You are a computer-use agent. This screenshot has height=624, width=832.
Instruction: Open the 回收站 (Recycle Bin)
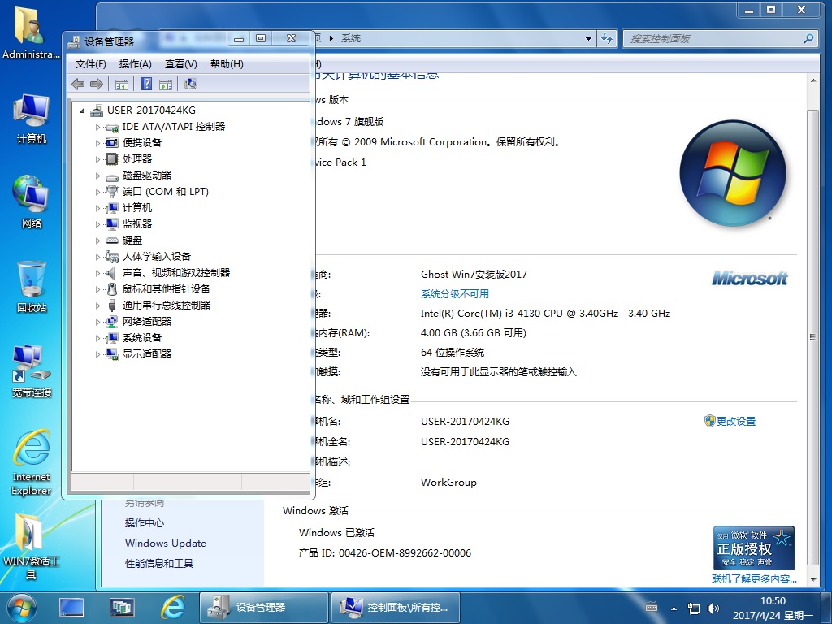coord(31,280)
